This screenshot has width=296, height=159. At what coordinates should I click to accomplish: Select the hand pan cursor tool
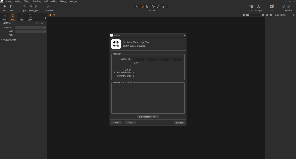coord(143,6)
